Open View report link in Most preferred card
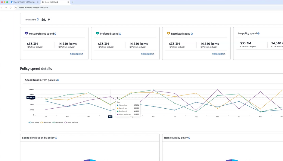 [77, 54]
